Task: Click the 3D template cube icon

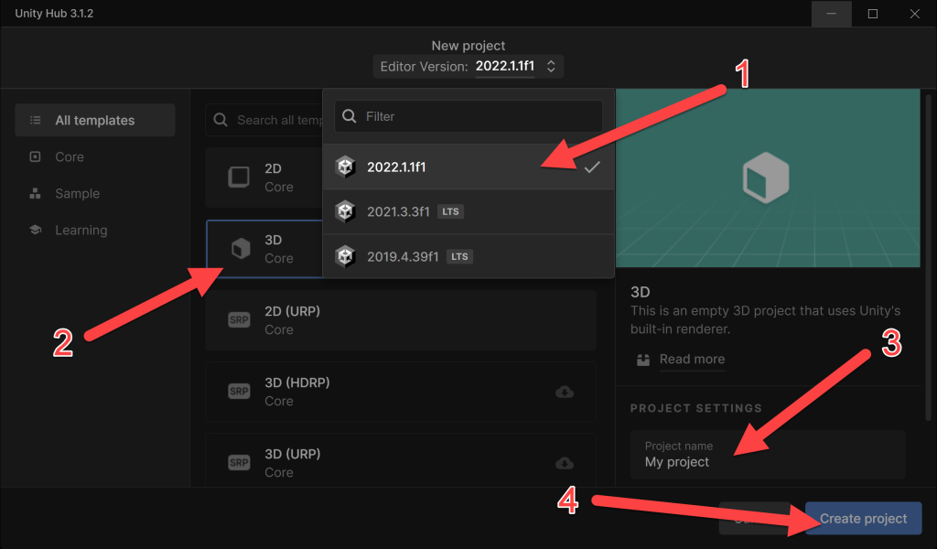Action: (x=241, y=249)
